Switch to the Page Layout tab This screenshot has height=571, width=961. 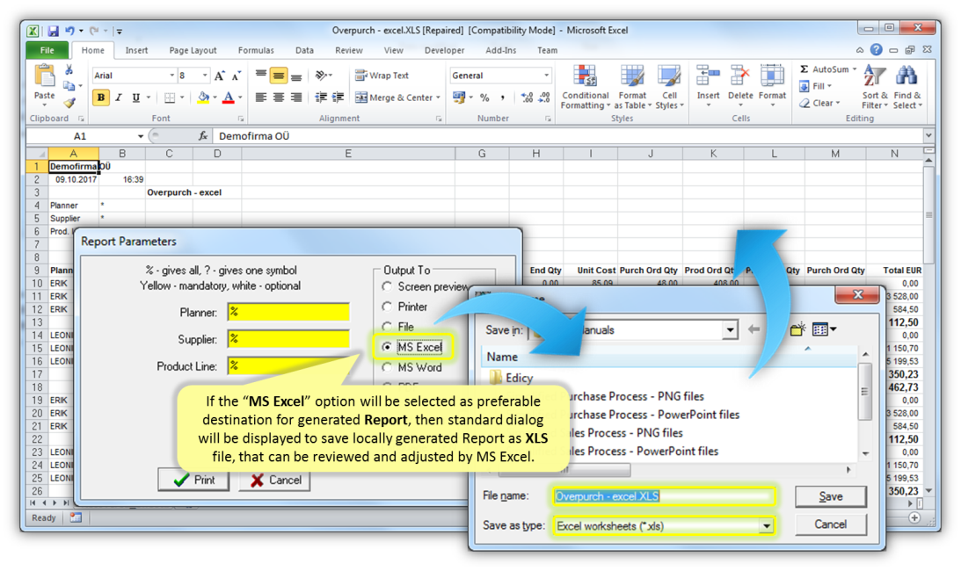(193, 50)
